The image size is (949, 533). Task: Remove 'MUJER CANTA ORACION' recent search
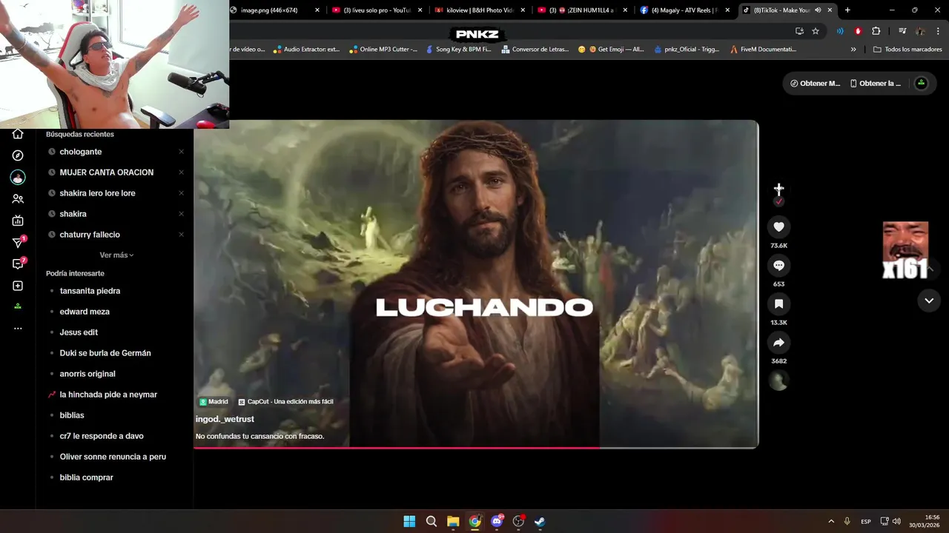[181, 172]
